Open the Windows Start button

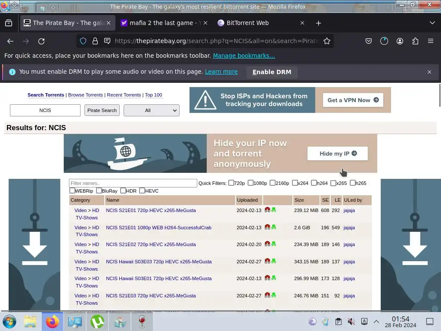pos(9,322)
